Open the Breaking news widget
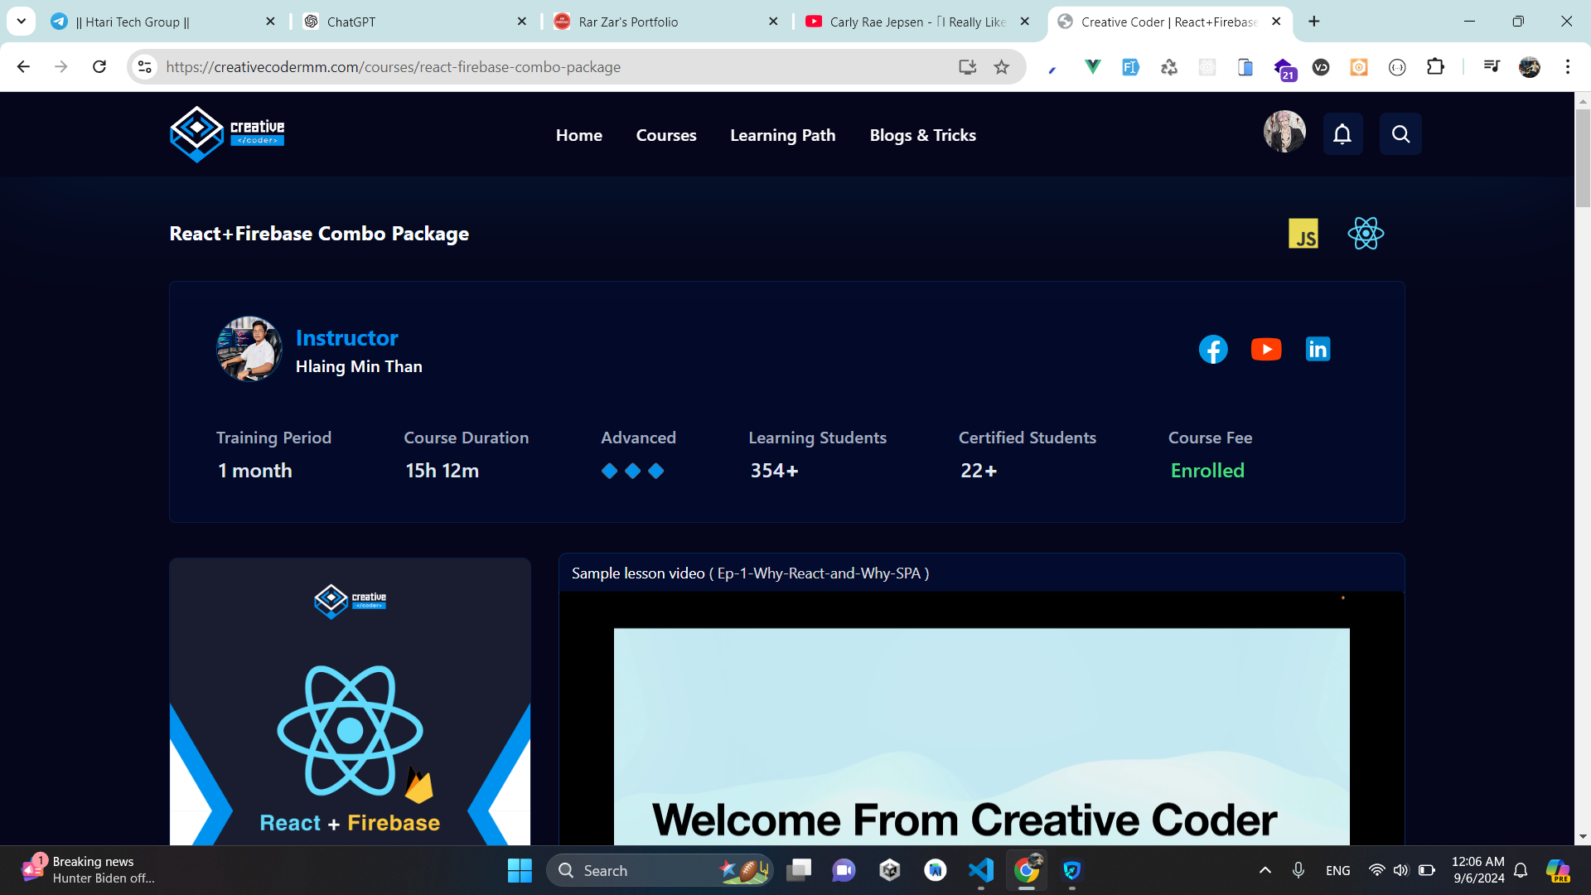Screen dimensions: 1591x895 (89, 870)
